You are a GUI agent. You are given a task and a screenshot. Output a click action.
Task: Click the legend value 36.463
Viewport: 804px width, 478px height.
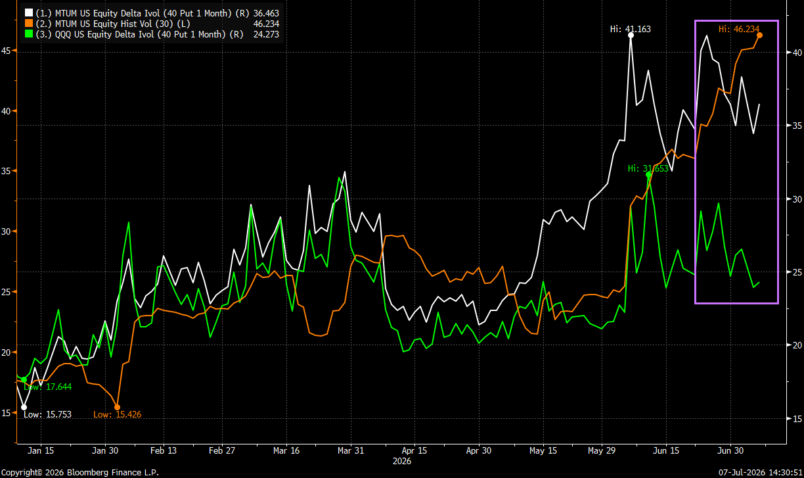pyautogui.click(x=265, y=12)
